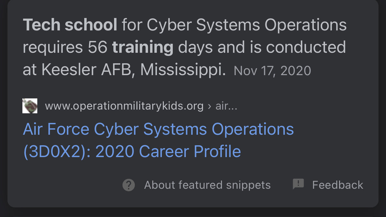This screenshot has width=386, height=217.
Task: Click the operationmilitarykids.org site favicon
Action: tap(30, 106)
